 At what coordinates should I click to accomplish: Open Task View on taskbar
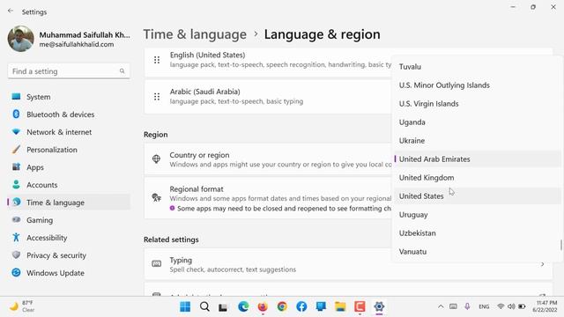click(223, 307)
